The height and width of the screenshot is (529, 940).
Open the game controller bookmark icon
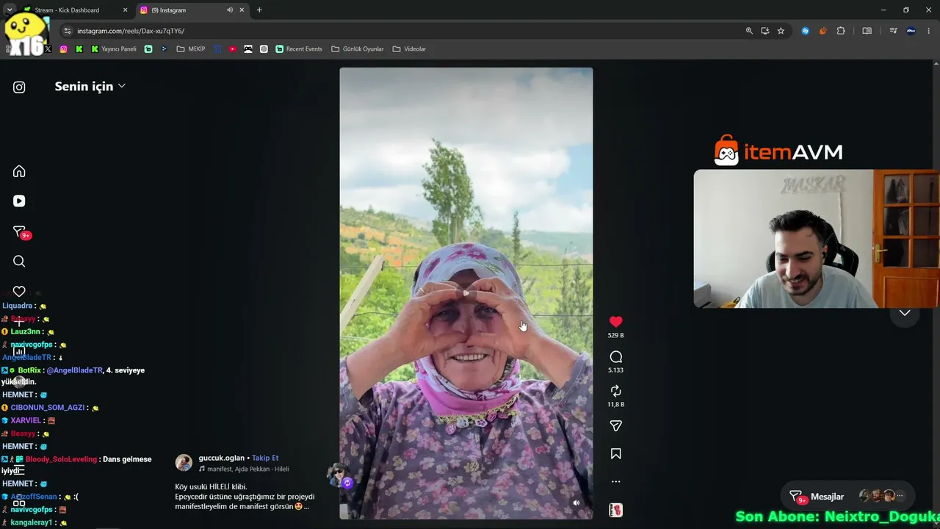pyautogui.click(x=248, y=49)
